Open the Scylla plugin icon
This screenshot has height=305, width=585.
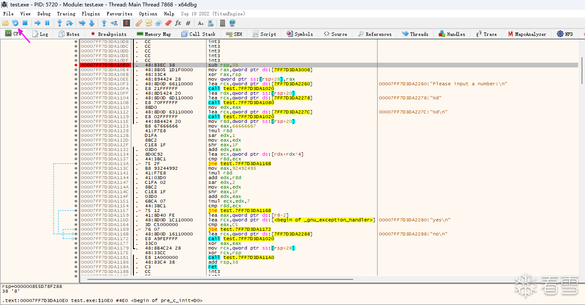(x=127, y=23)
